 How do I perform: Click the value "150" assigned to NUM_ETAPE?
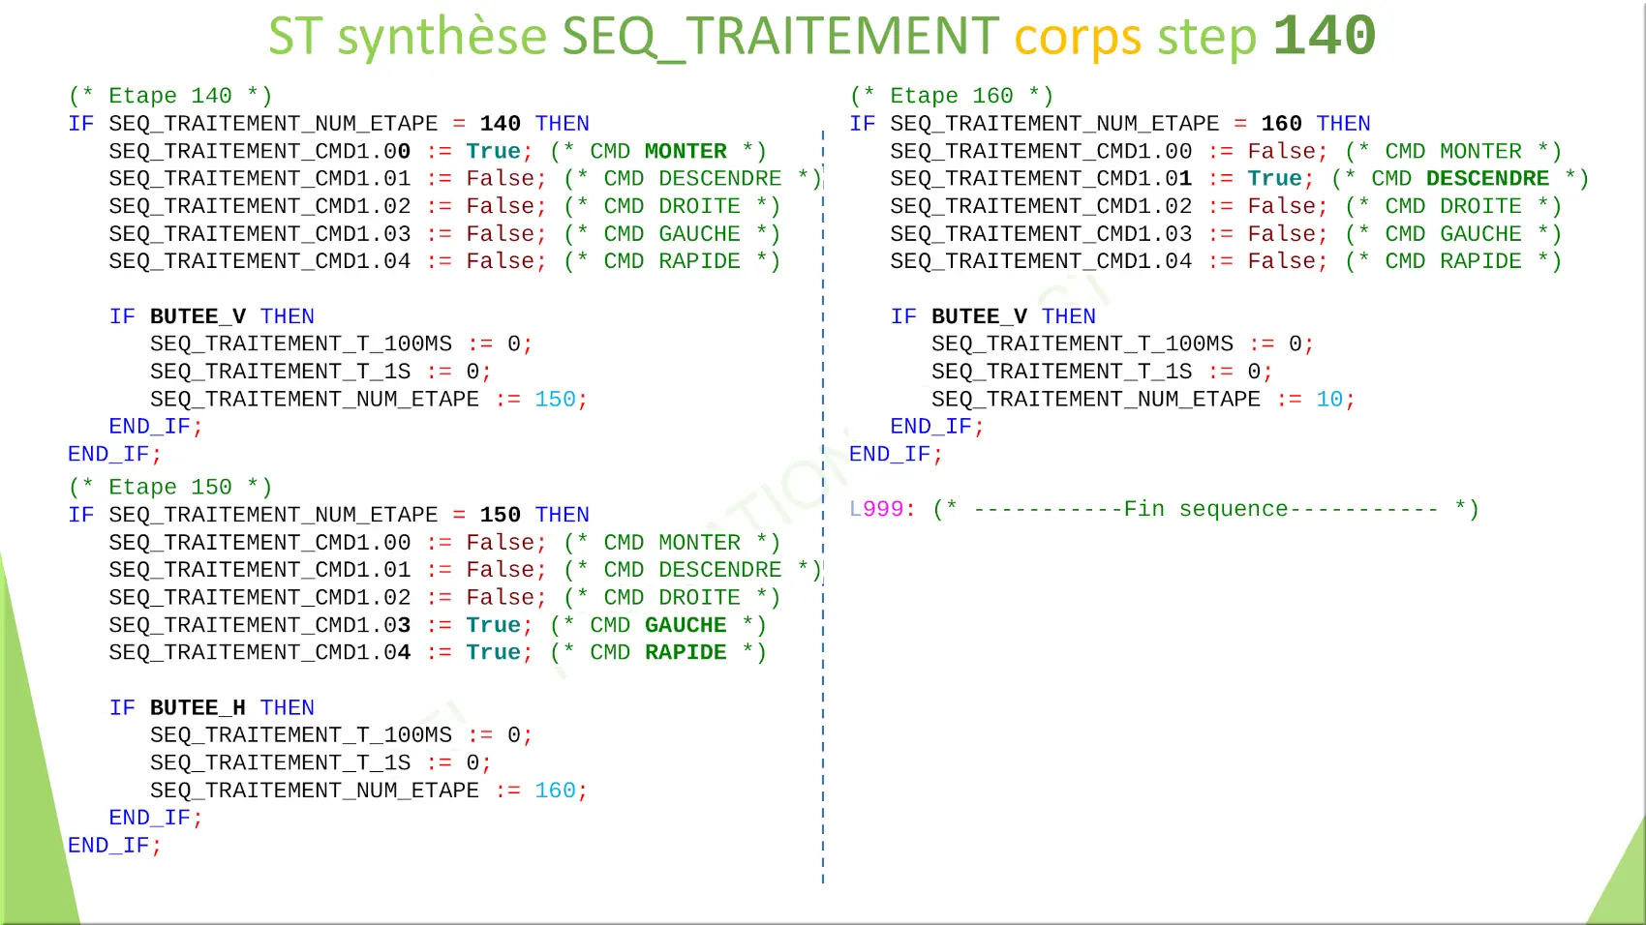tap(555, 399)
